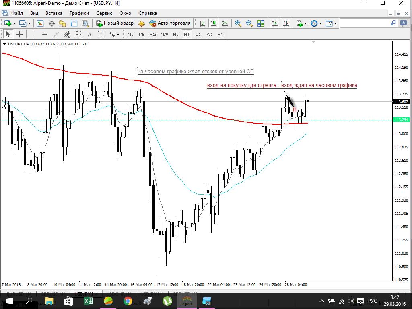Toggle the Data Window crosshair-circle icon
Viewport: 412px width, 309px height.
coord(52,23)
